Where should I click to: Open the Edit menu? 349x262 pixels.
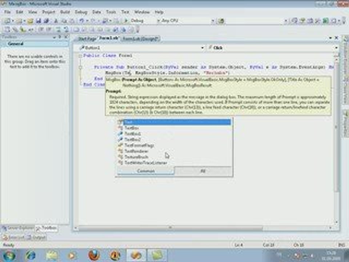click(20, 12)
